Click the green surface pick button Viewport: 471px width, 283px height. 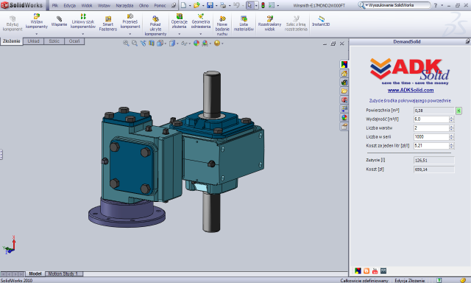point(458,111)
